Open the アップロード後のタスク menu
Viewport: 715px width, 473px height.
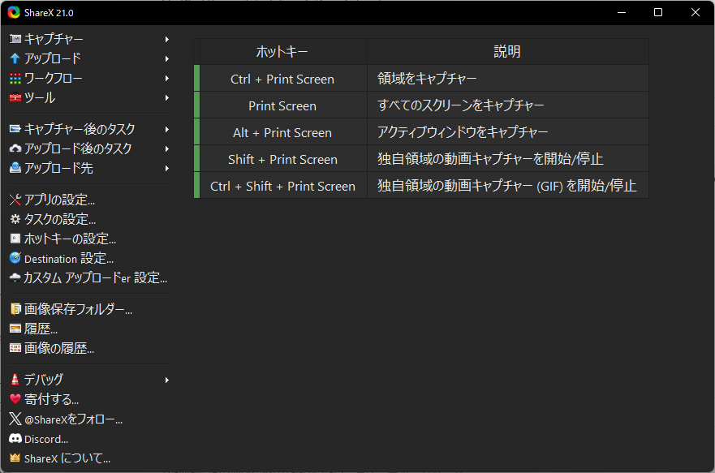pyautogui.click(x=90, y=149)
